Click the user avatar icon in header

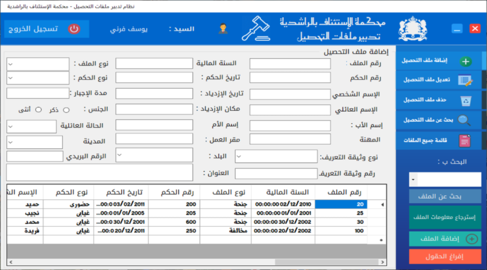(222, 29)
